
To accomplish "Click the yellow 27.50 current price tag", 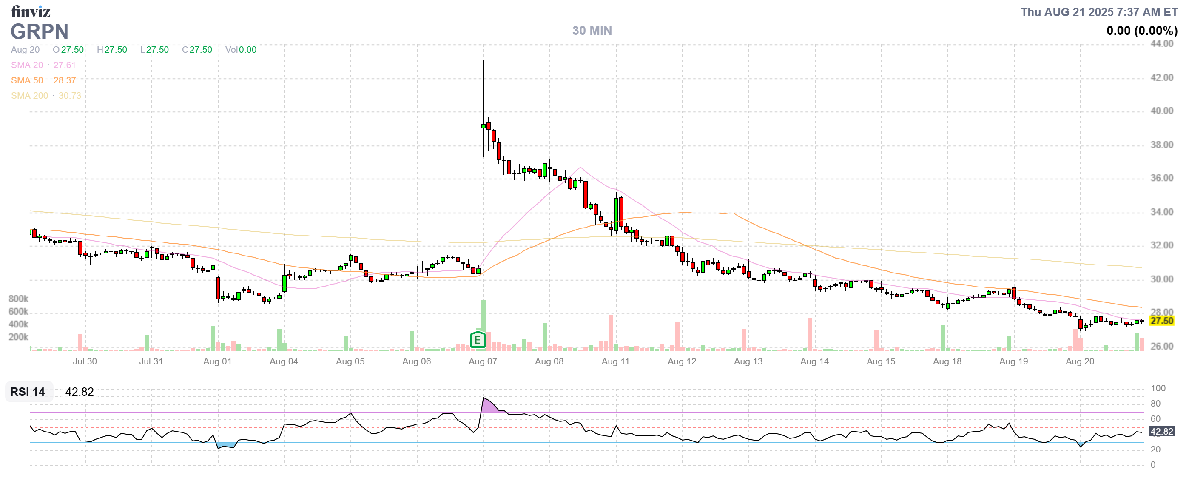I will tap(1161, 321).
